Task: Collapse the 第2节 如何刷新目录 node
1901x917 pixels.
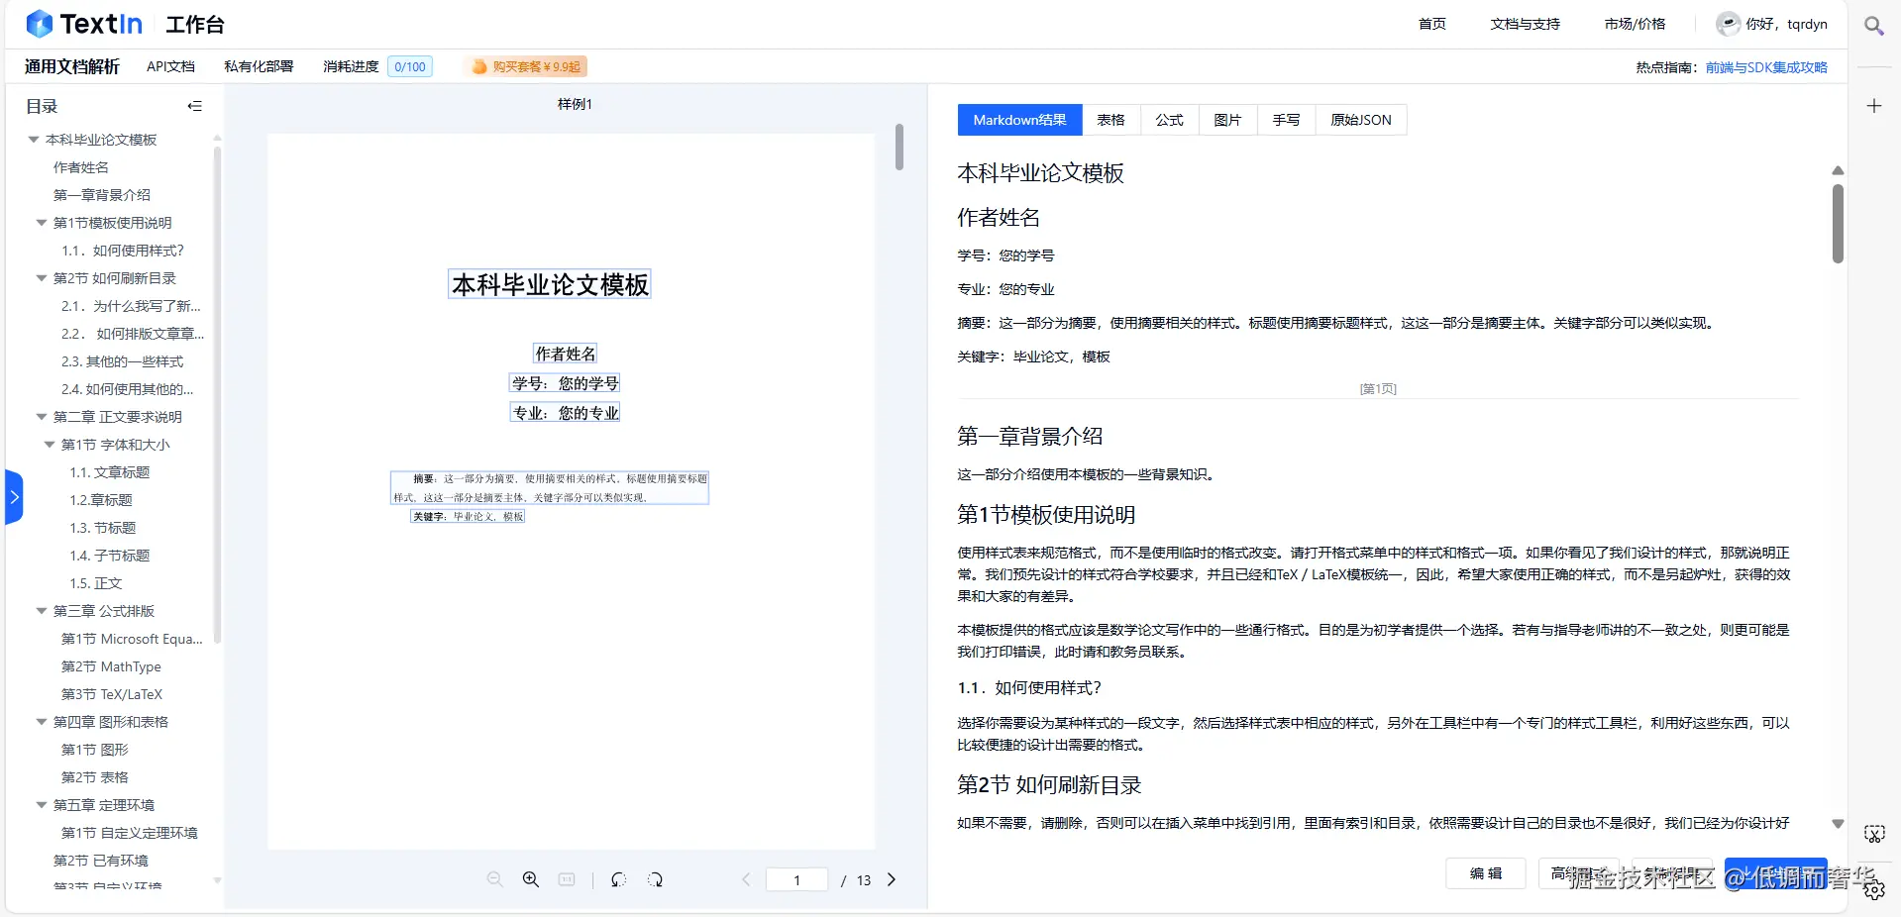Action: [x=42, y=278]
